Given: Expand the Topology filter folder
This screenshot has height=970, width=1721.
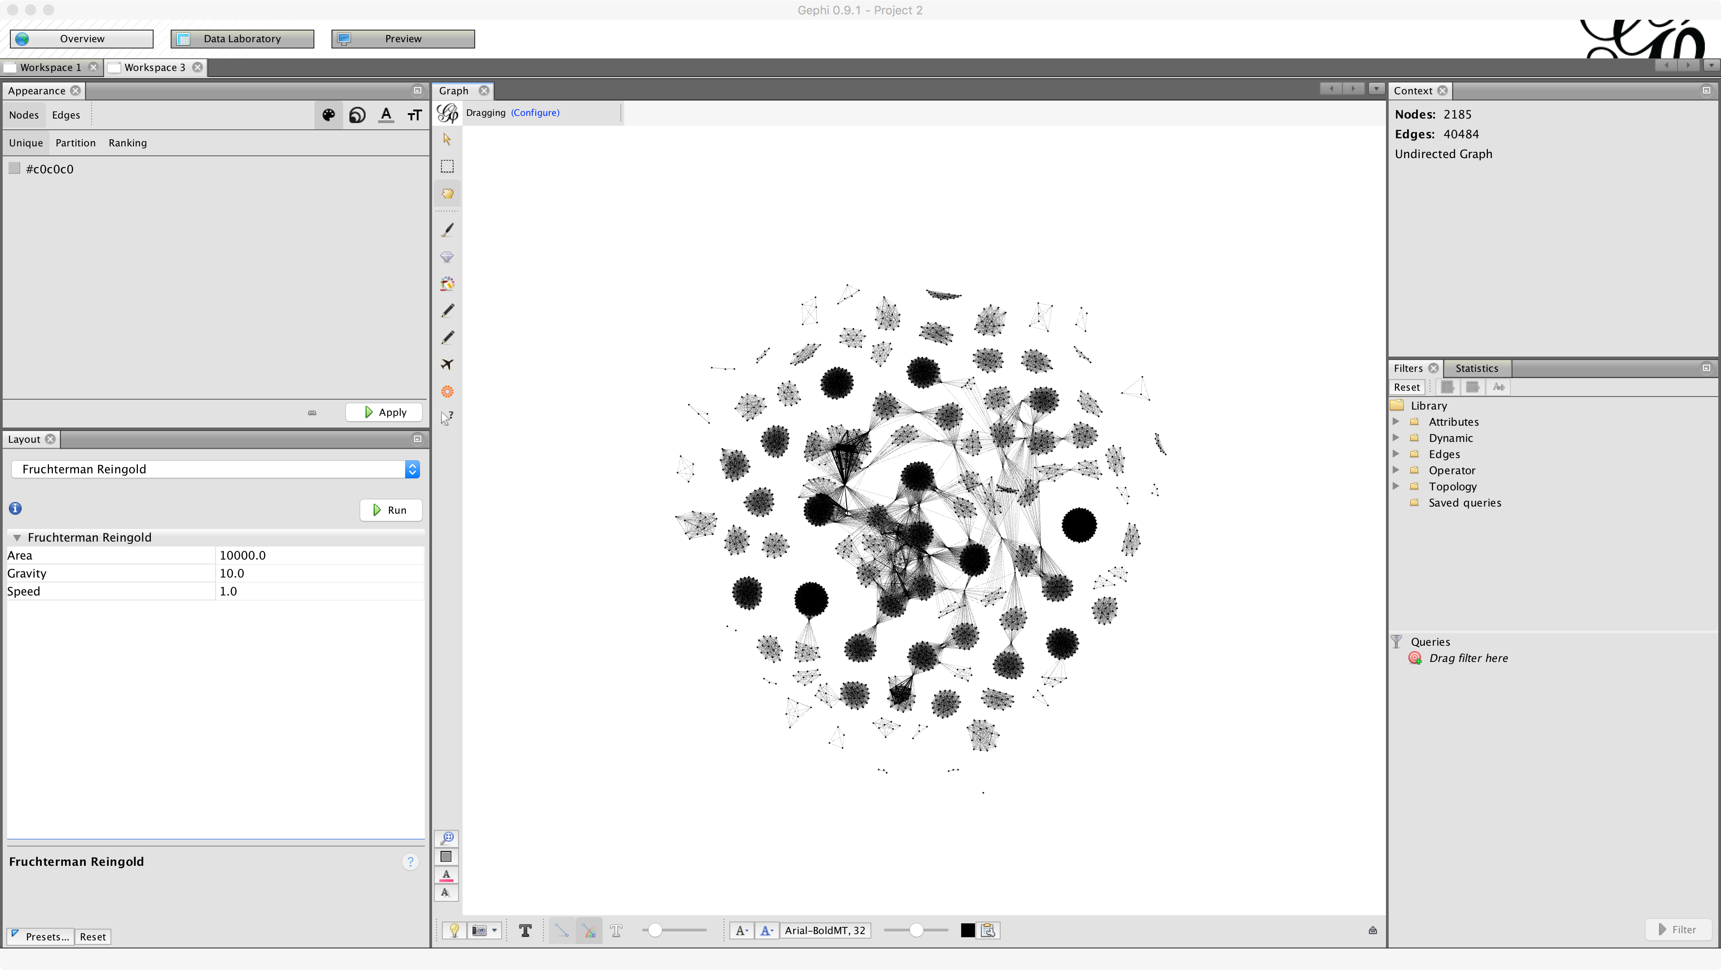Looking at the screenshot, I should (1396, 486).
